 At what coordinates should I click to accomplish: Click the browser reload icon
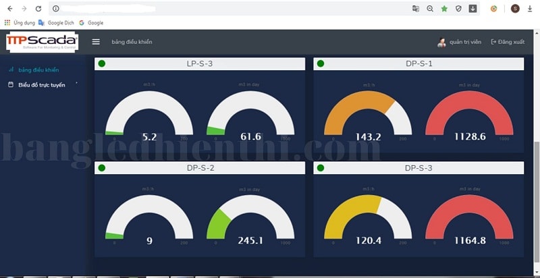tap(38, 9)
